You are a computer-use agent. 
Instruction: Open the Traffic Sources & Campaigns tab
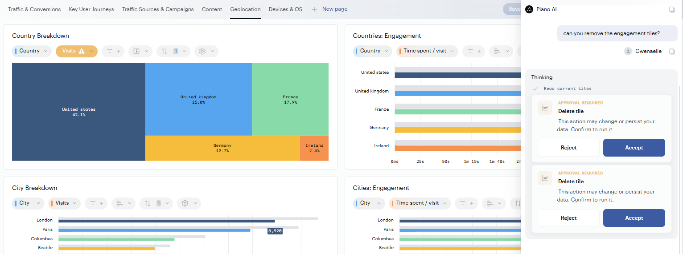click(158, 9)
